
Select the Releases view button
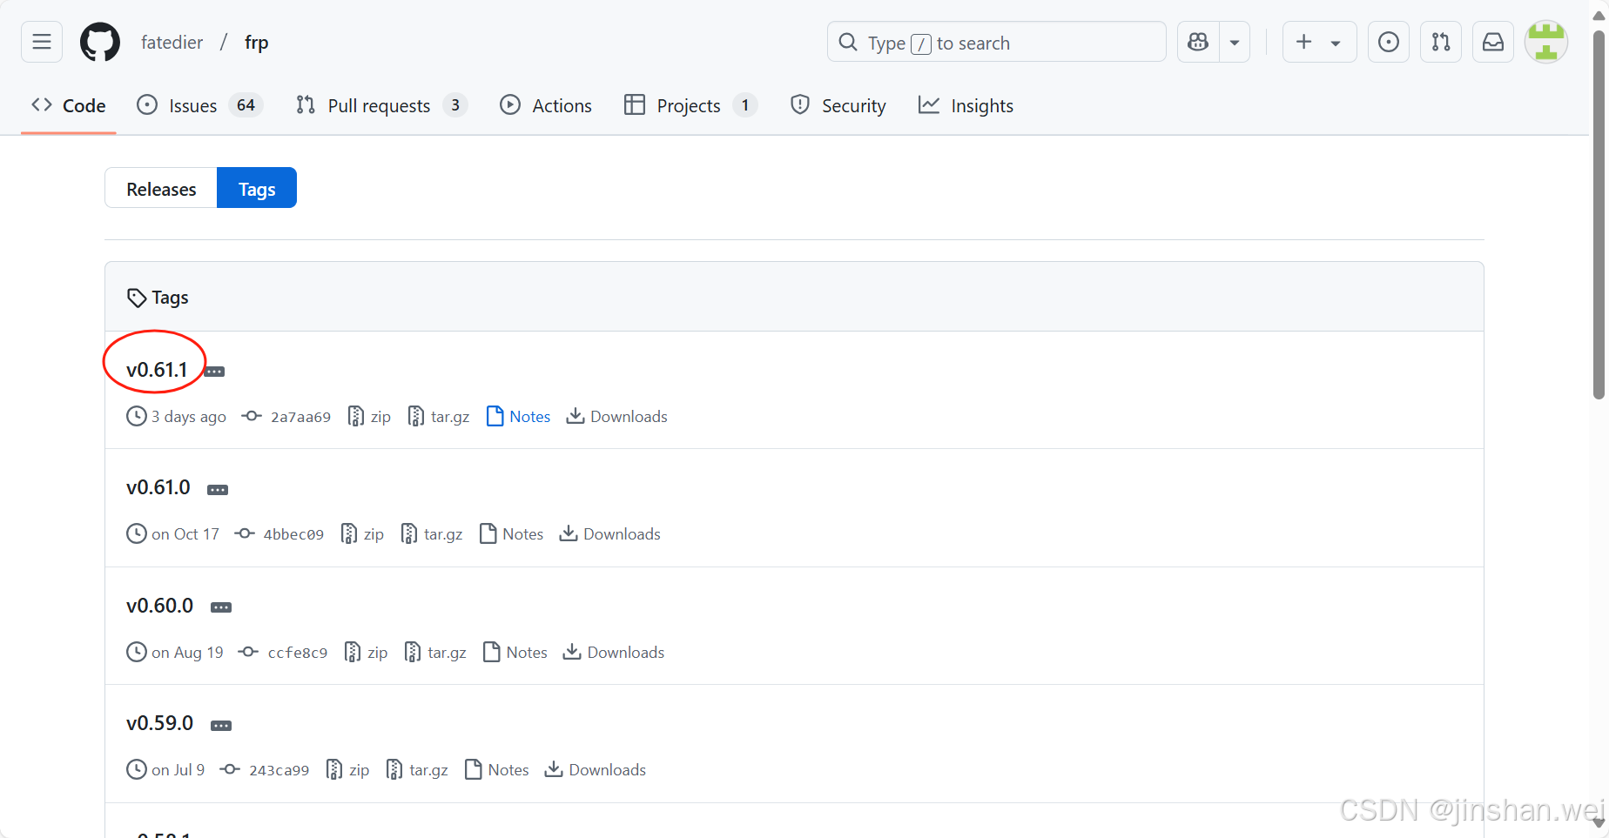(161, 189)
